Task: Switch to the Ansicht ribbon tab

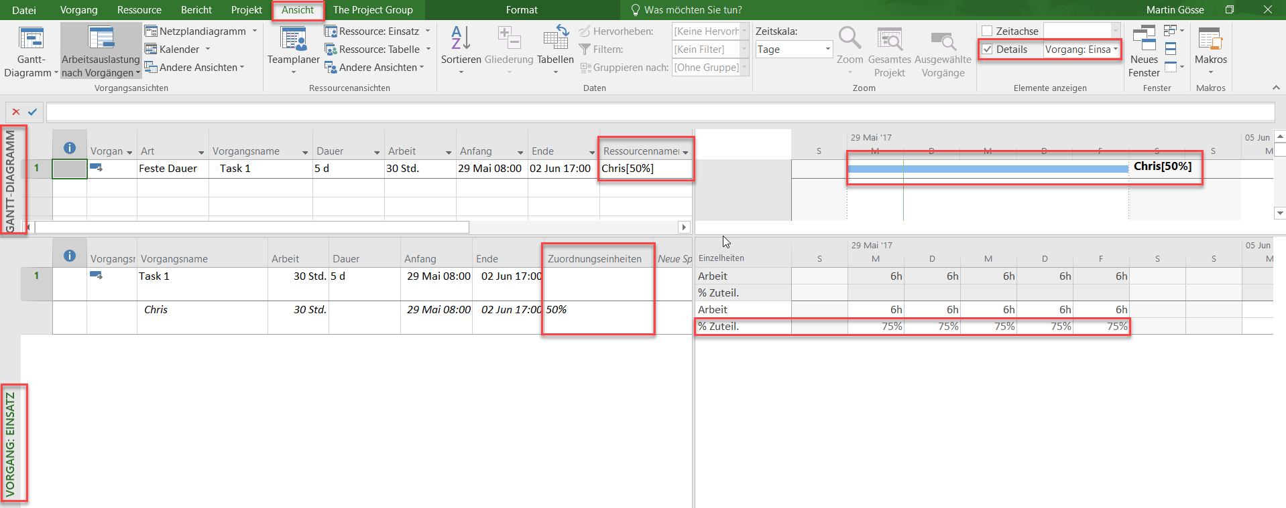Action: [x=297, y=10]
